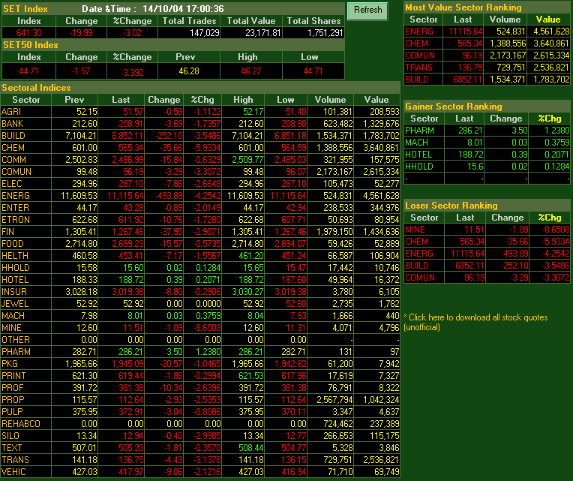Click SET50 %Change value -3.392
Screen dimensions: 573x481
click(132, 72)
